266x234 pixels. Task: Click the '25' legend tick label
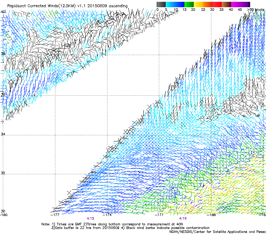pyautogui.click(x=203, y=10)
